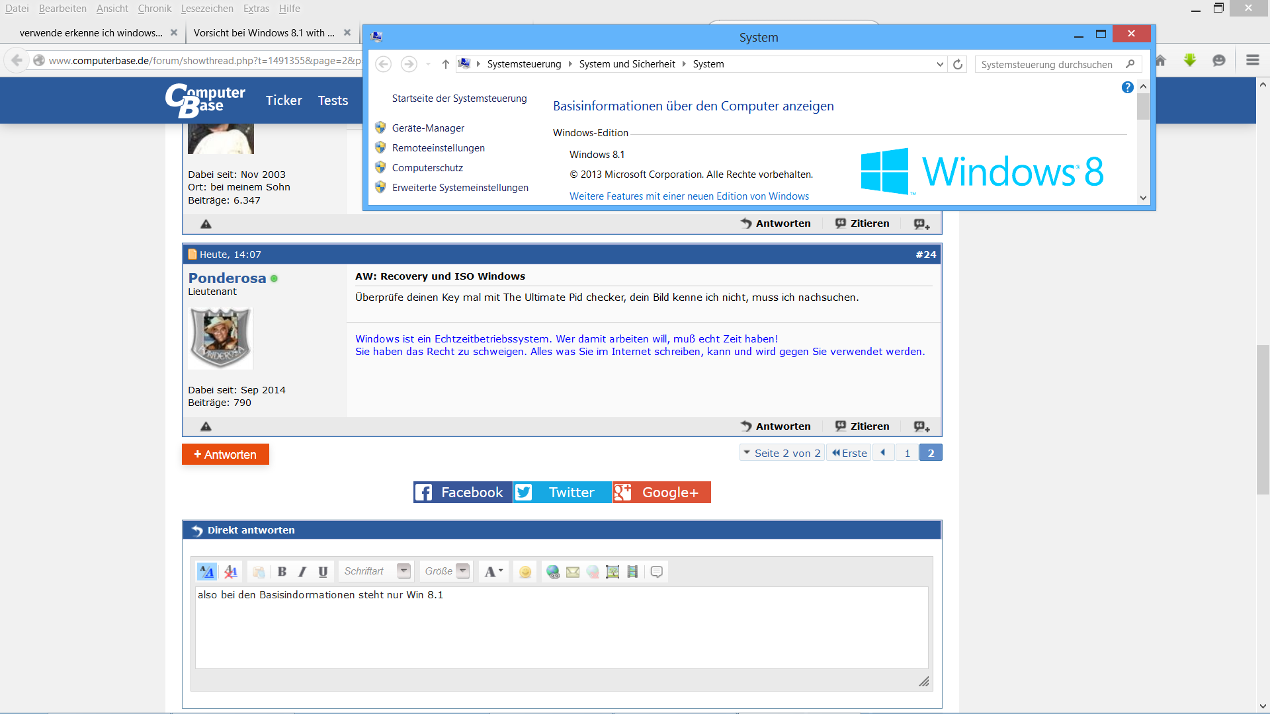The image size is (1270, 714).
Task: Toggle the editor source mode switch
Action: pos(206,572)
